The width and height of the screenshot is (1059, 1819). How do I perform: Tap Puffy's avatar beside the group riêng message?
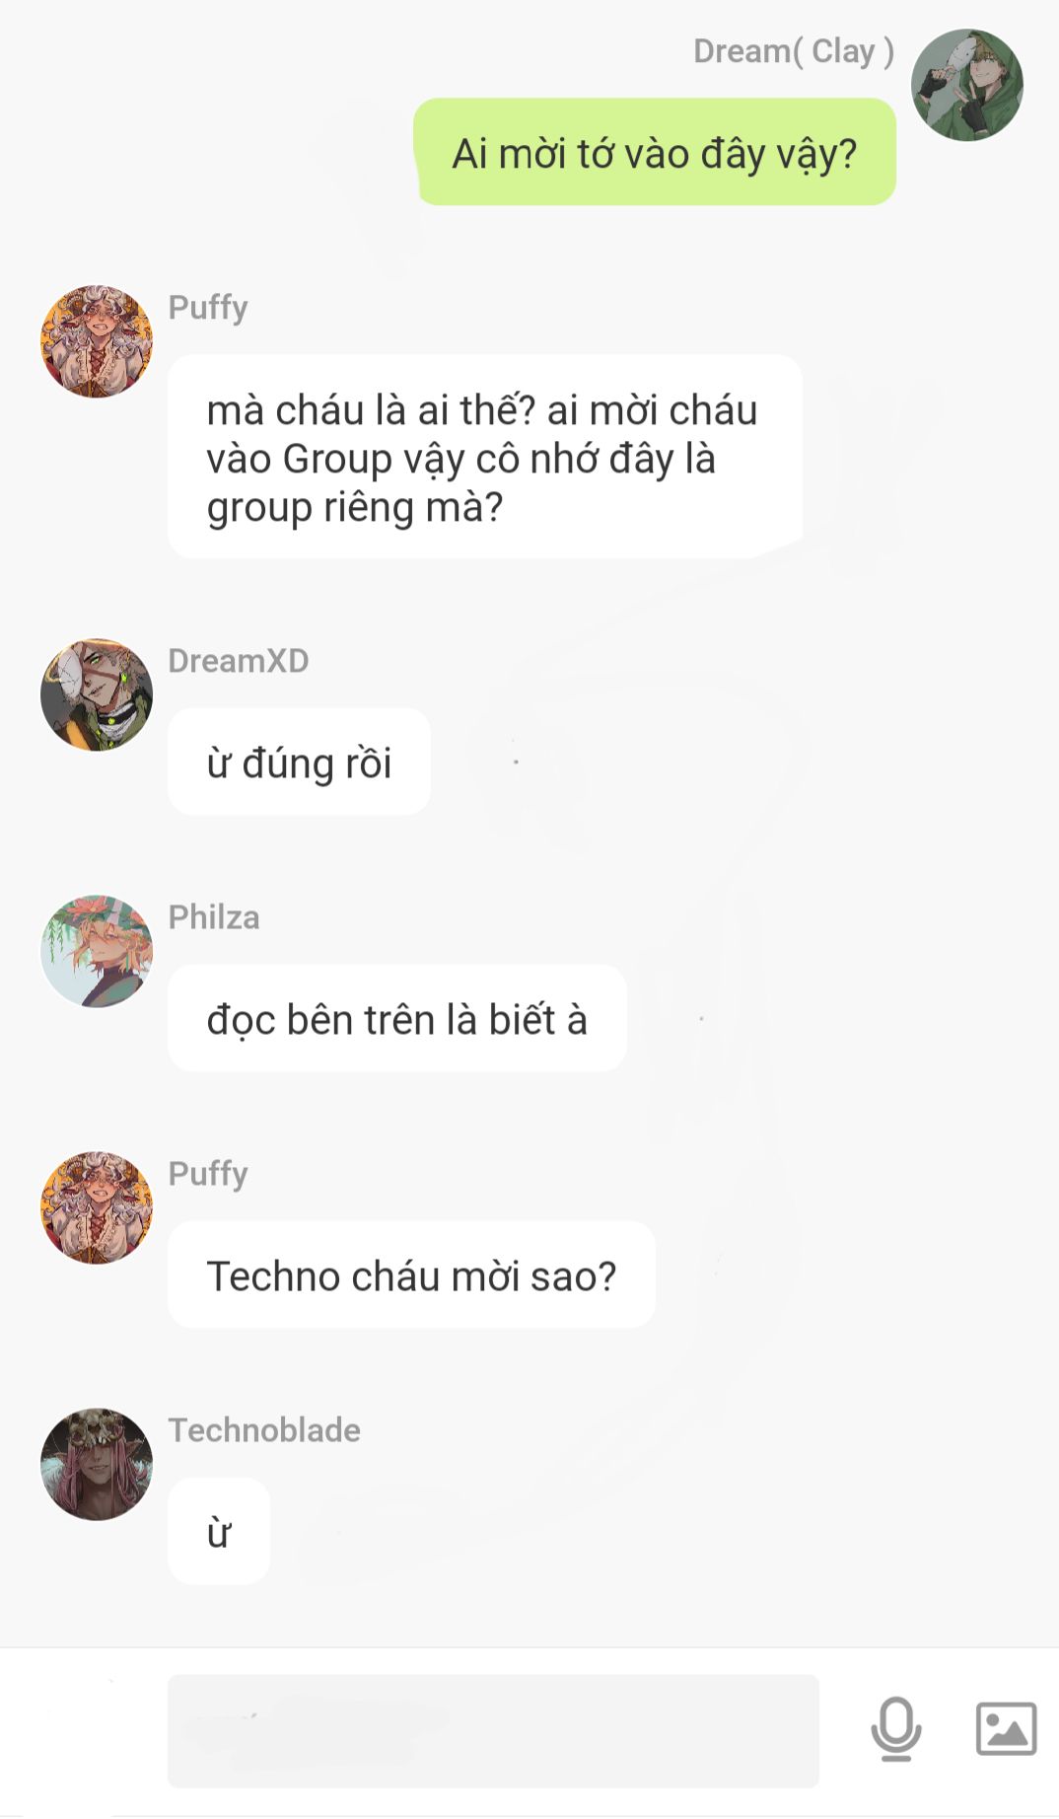point(97,341)
